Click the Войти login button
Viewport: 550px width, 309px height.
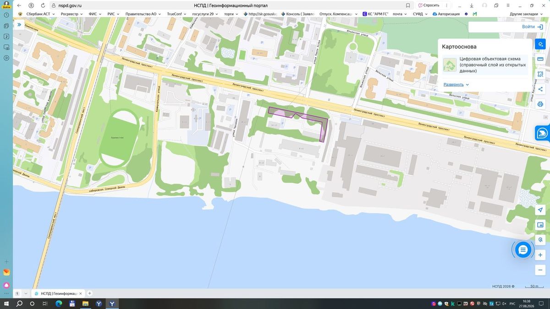(x=532, y=27)
